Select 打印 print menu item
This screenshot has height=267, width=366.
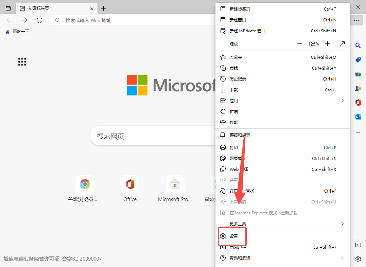point(282,147)
